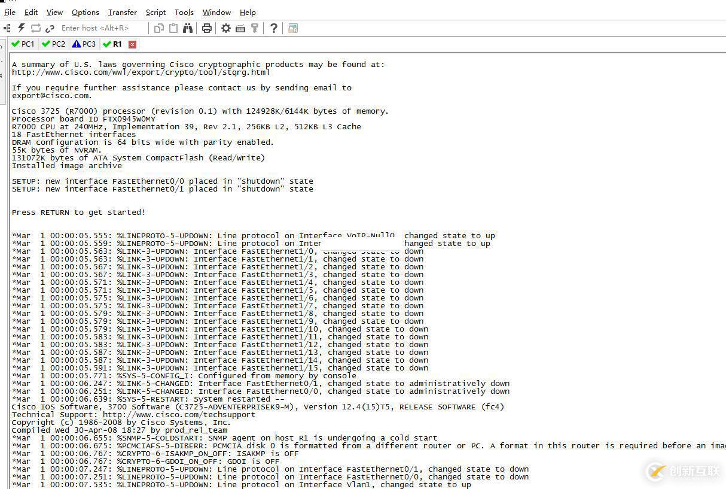Click the 'Installed image archive' line

[67, 166]
